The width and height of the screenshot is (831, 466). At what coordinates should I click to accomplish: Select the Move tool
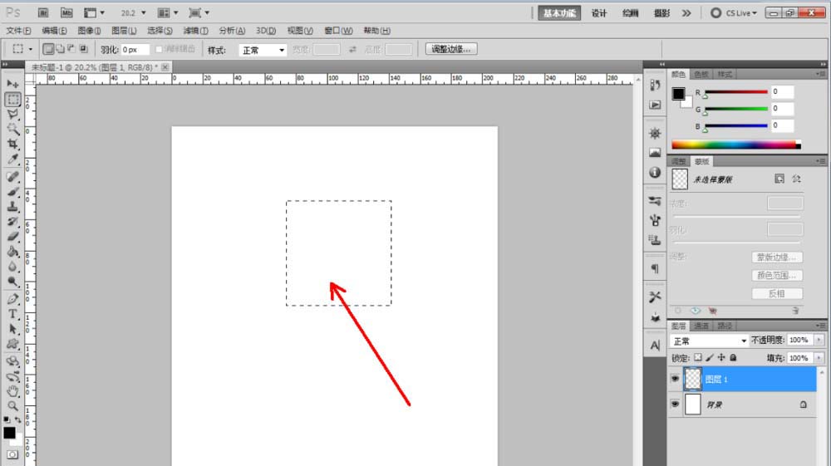[x=12, y=84]
